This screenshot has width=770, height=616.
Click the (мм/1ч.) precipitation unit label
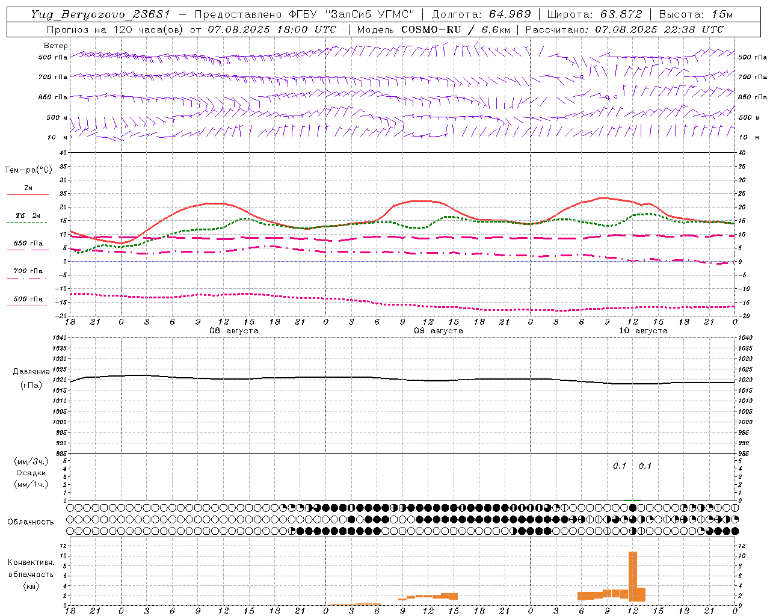31,484
